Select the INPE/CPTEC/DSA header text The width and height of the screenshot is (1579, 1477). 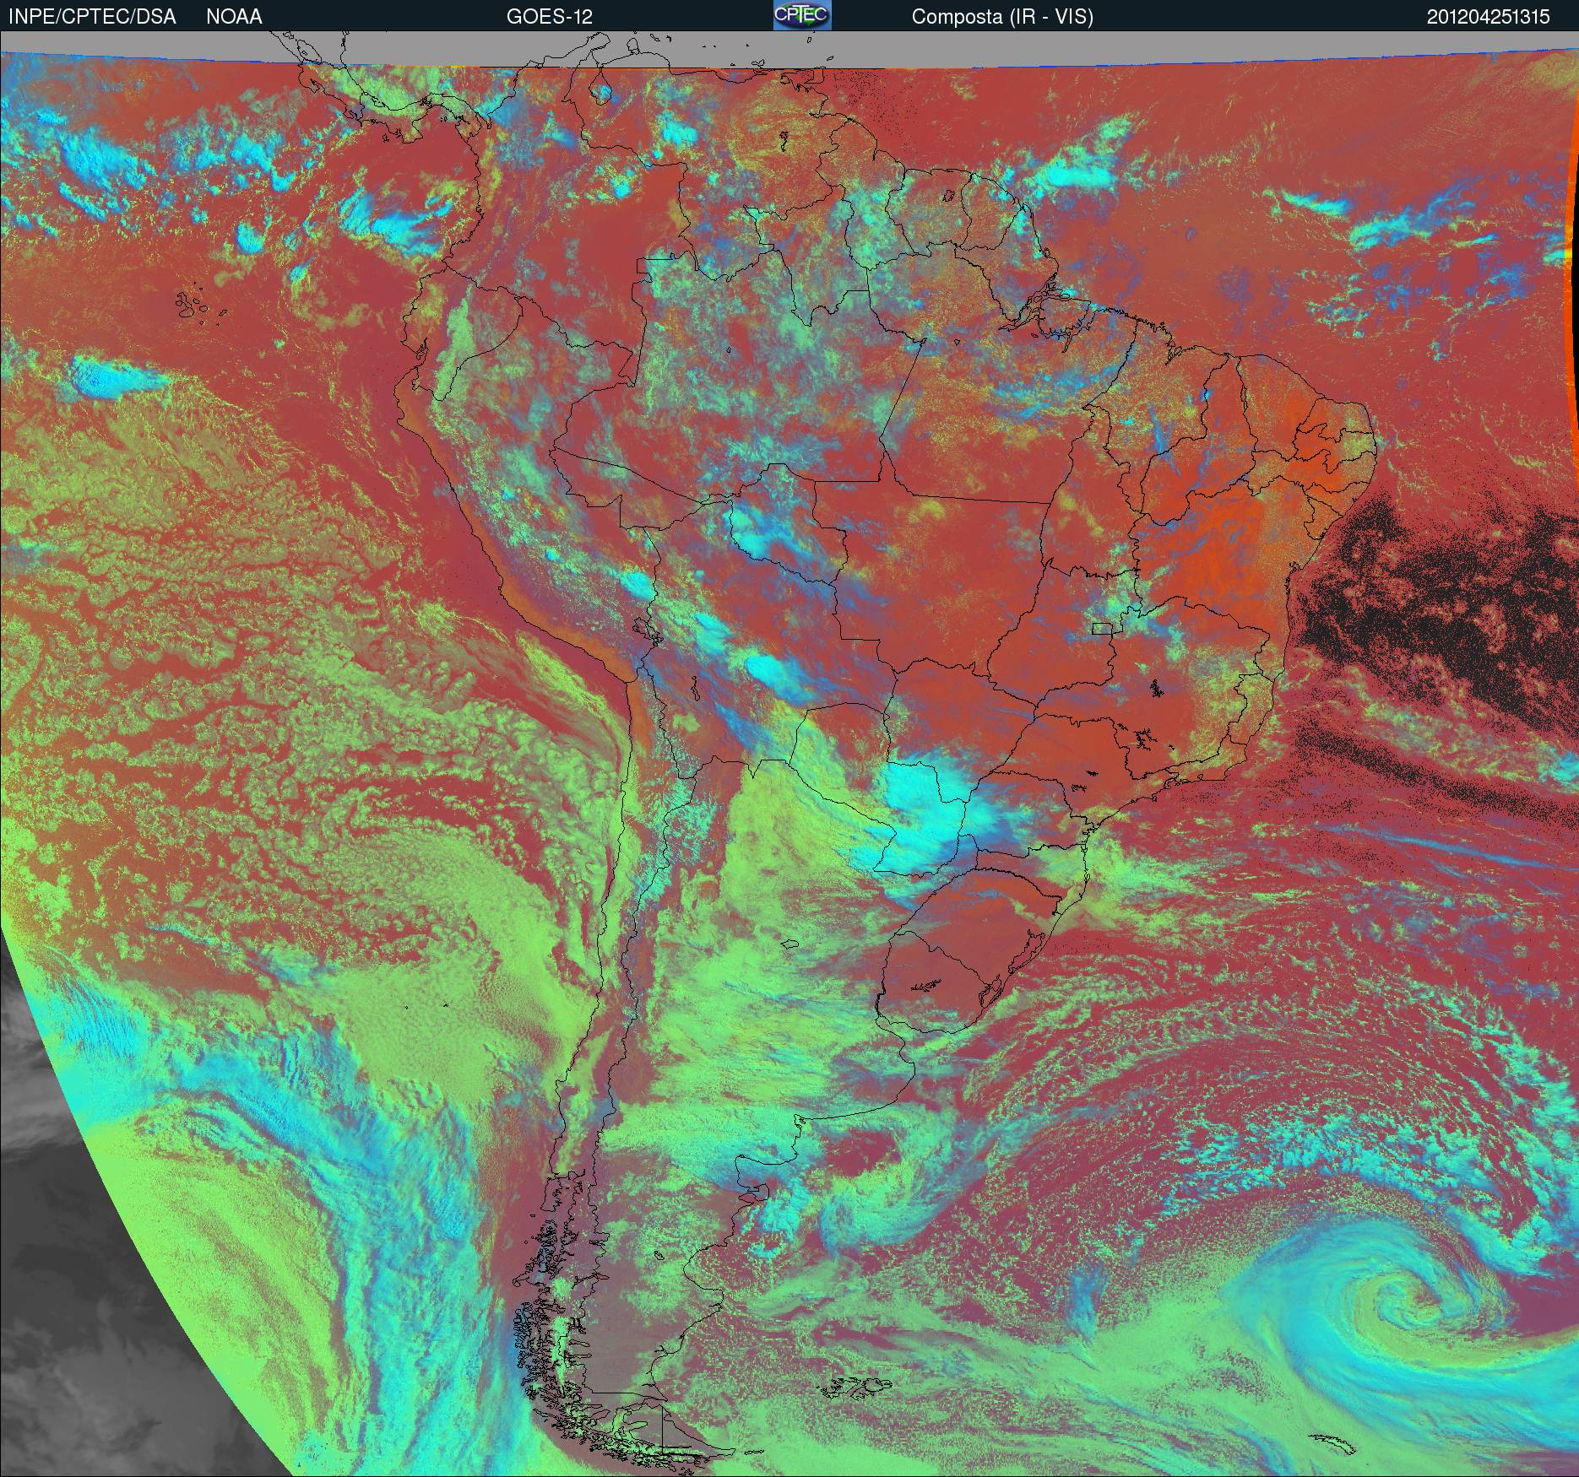(92, 17)
